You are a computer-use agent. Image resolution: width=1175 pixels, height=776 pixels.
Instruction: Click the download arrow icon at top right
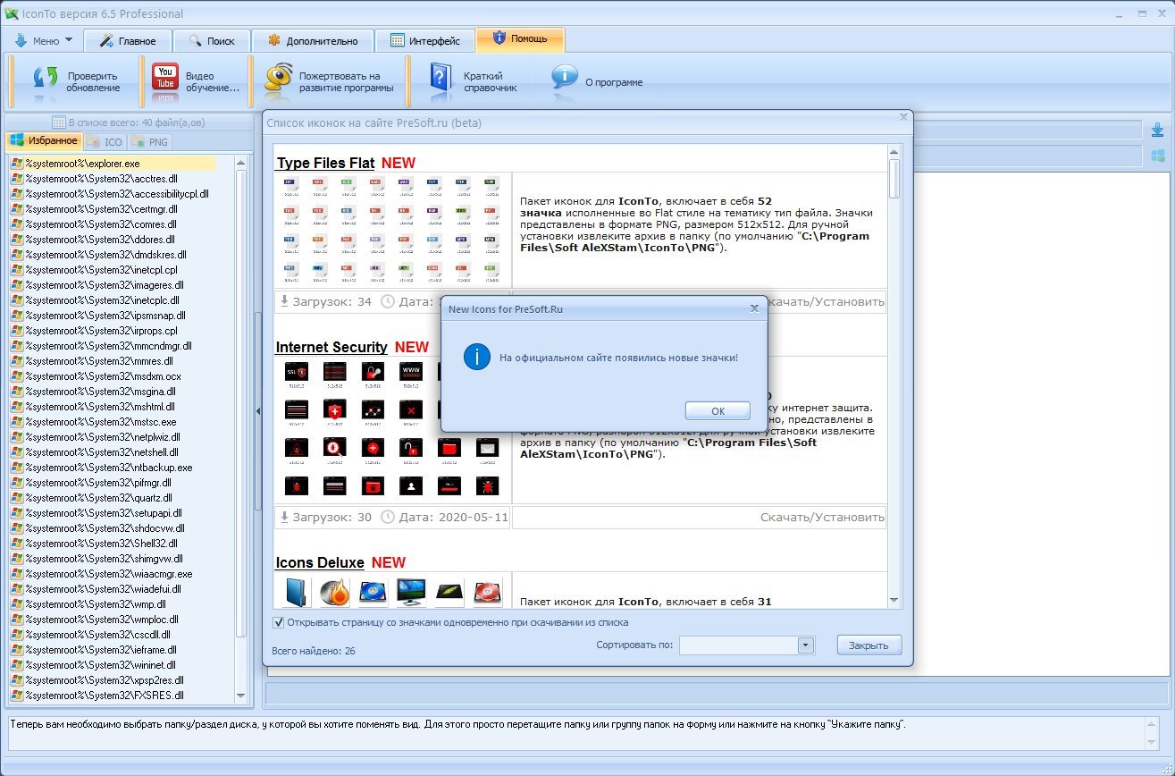(1157, 131)
